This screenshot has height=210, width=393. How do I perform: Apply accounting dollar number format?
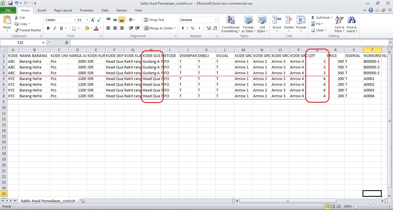point(183,28)
